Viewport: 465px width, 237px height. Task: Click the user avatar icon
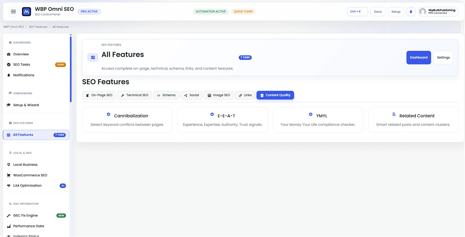pyautogui.click(x=423, y=12)
